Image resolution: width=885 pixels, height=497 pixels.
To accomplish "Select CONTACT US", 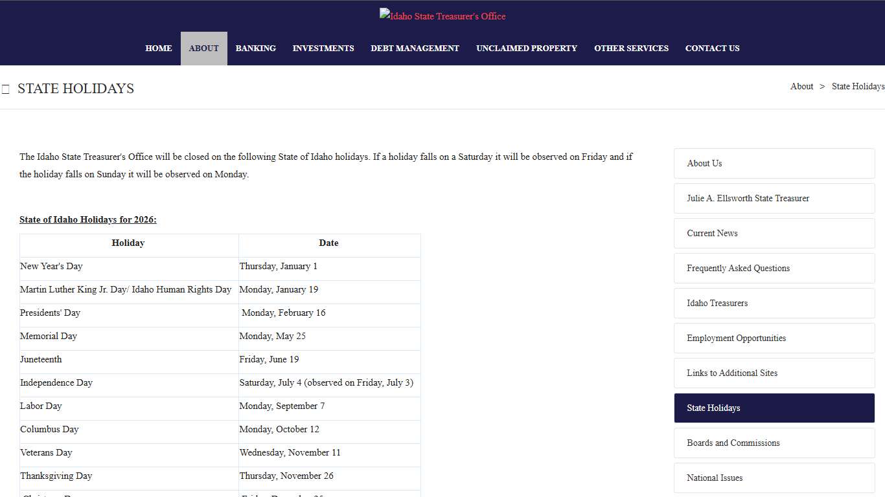I will coord(712,48).
